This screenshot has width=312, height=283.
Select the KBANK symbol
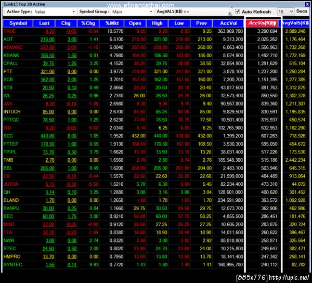(11, 55)
